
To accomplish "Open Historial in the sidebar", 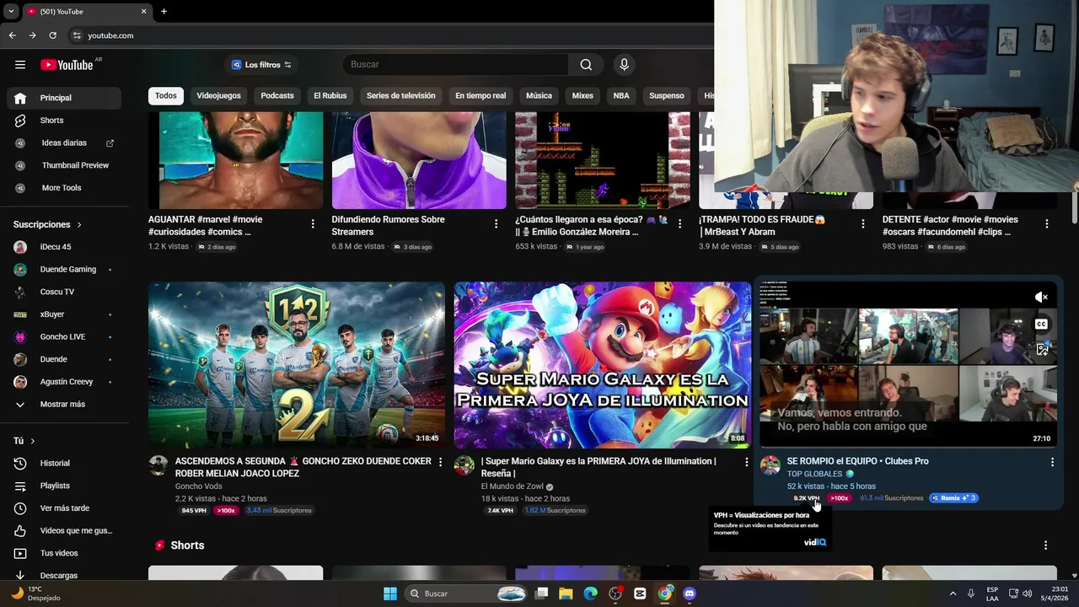I will [x=64, y=463].
